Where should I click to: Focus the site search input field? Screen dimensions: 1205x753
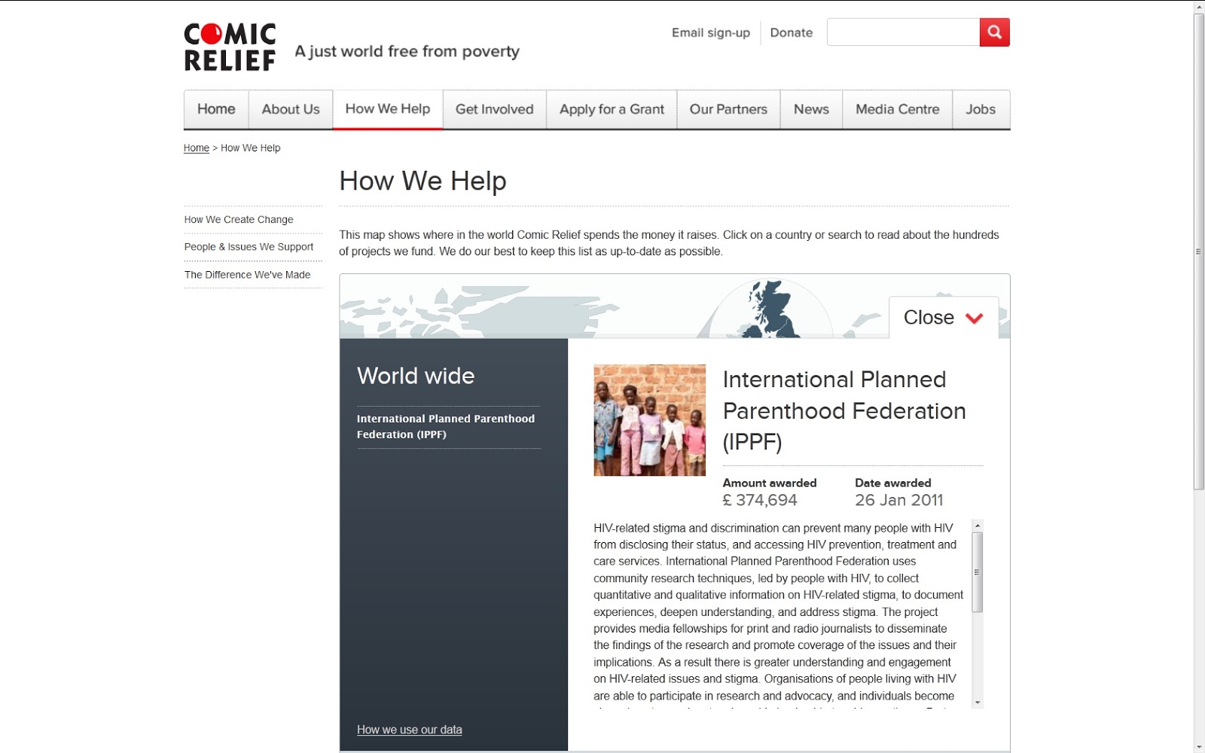[903, 32]
